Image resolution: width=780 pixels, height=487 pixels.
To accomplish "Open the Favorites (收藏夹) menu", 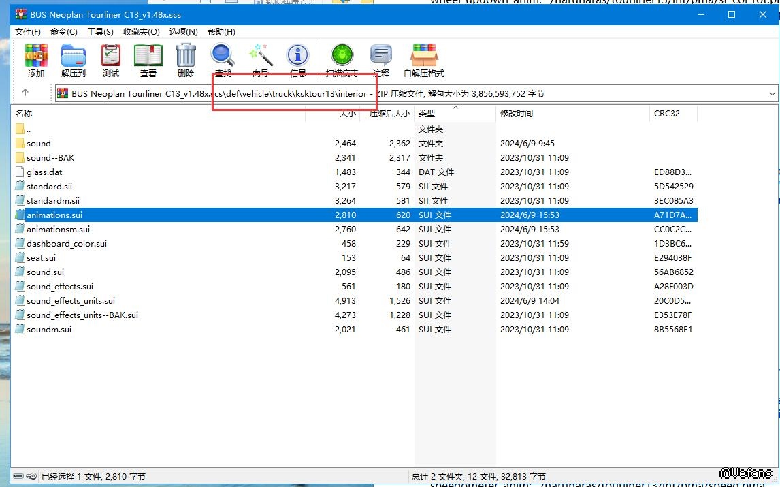I will [x=141, y=32].
